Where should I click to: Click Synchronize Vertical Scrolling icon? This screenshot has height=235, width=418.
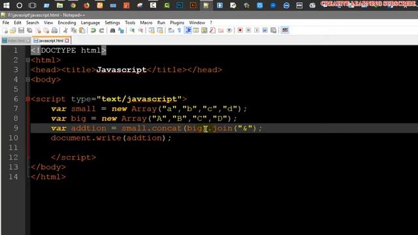pos(152,31)
